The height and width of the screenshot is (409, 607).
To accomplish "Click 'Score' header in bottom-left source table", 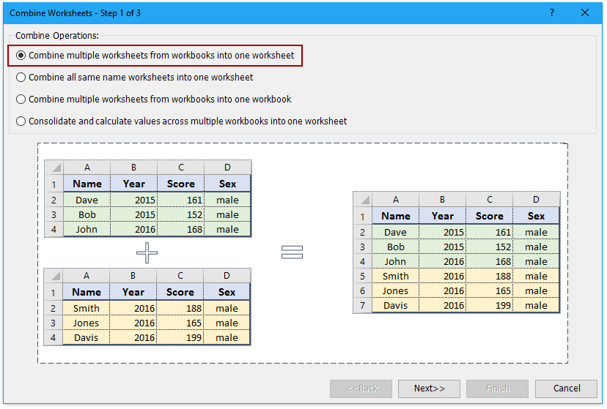I will (180, 292).
